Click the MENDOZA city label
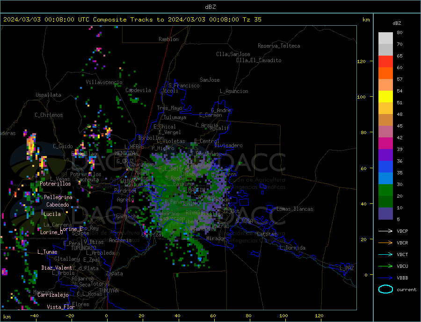Screen dimensions: 421x322 [125, 153]
